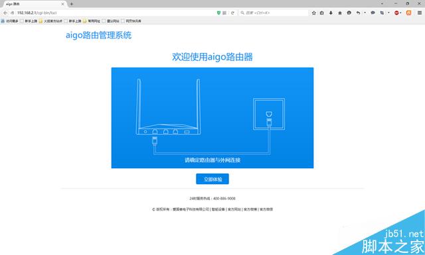425x255 pixels.
Task: Click the blue 立即体验 button
Action: tap(212, 179)
